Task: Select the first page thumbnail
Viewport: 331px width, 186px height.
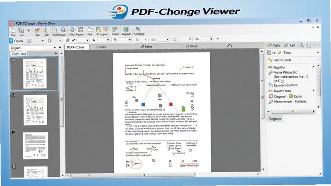Action: point(35,74)
